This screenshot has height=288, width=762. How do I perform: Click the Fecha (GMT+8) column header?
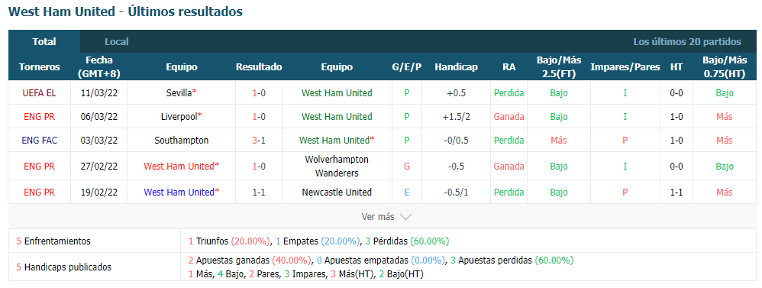[x=99, y=67]
